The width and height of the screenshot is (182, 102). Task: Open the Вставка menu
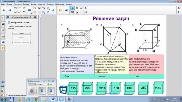[x=26, y=4]
